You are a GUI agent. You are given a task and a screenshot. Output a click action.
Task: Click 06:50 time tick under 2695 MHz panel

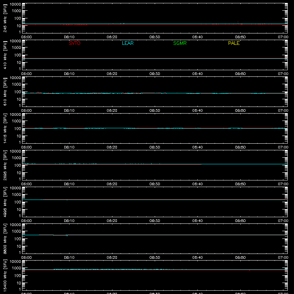pyautogui.click(x=240, y=184)
